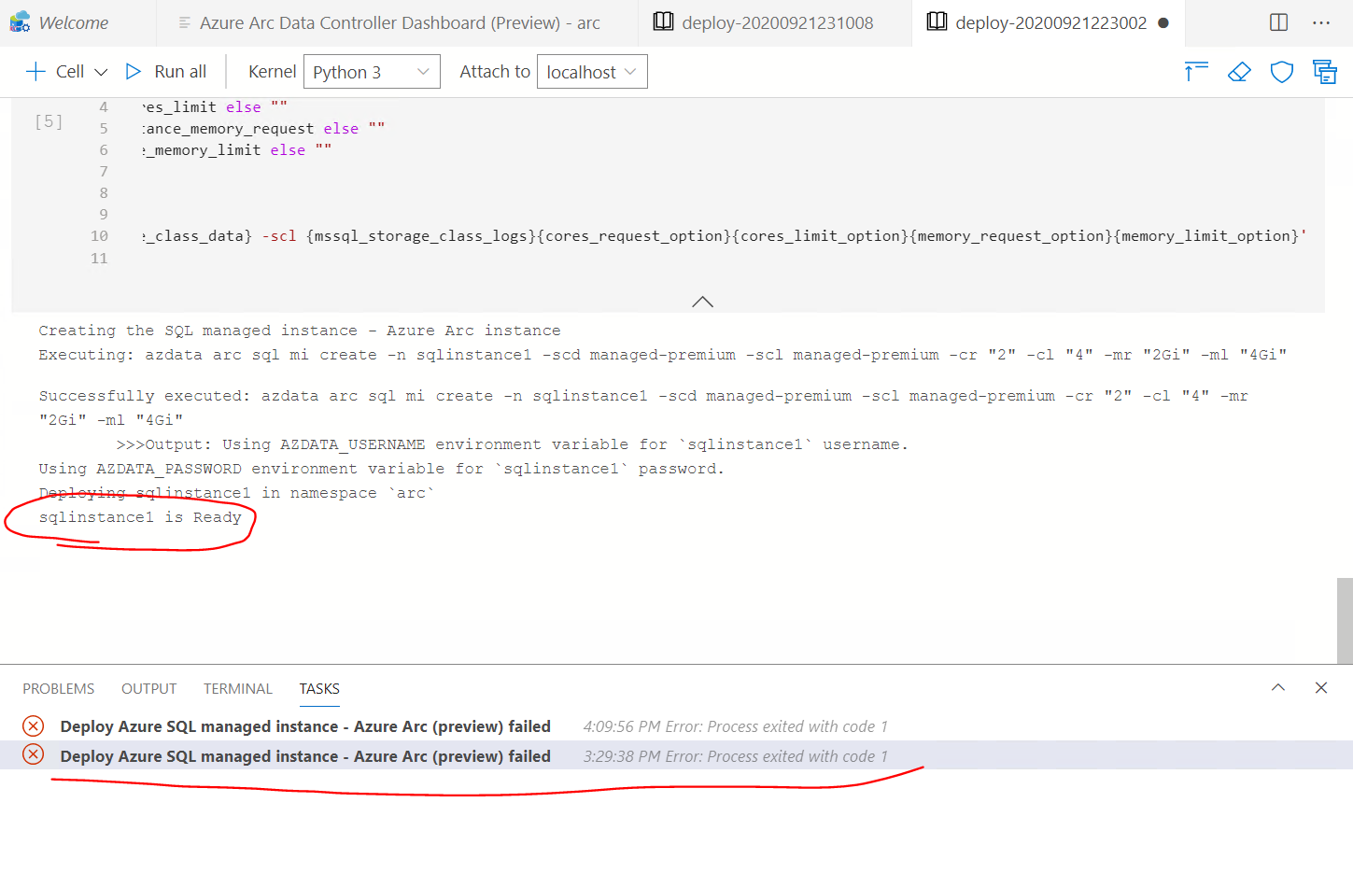
Task: Select the Clear Results eraser icon
Action: [1239, 71]
